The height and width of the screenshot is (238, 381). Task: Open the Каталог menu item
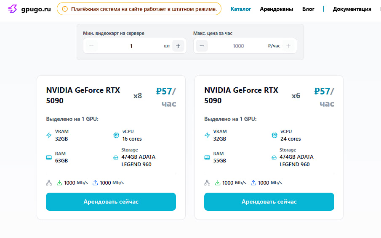click(240, 9)
